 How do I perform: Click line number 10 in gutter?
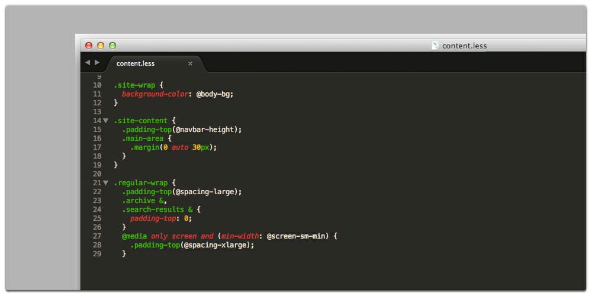pyautogui.click(x=97, y=85)
